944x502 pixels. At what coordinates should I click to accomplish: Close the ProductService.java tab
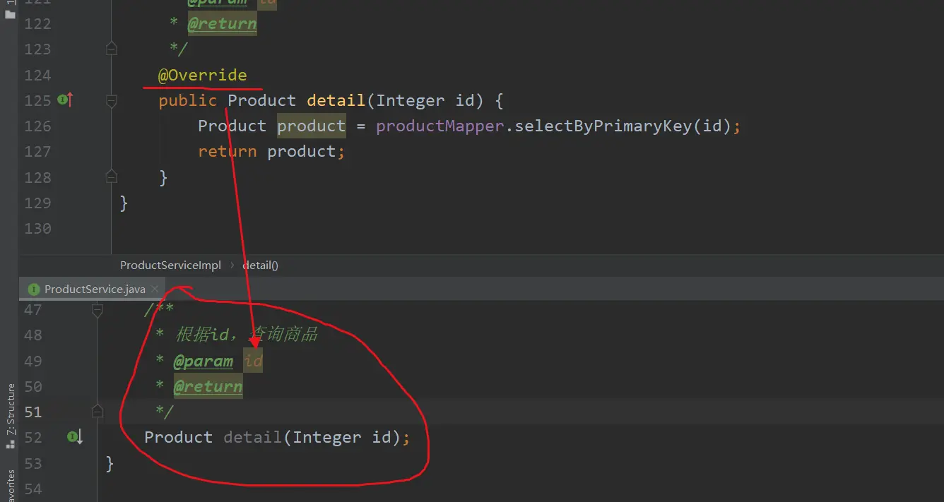click(x=155, y=289)
